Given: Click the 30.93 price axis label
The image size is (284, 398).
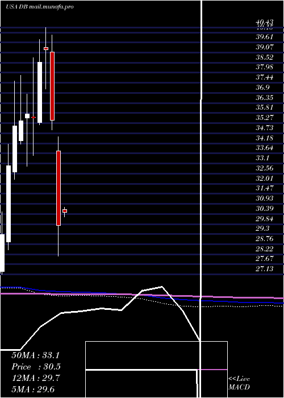Looking at the screenshot, I should [265, 198].
